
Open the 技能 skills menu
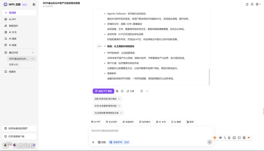tap(102, 142)
